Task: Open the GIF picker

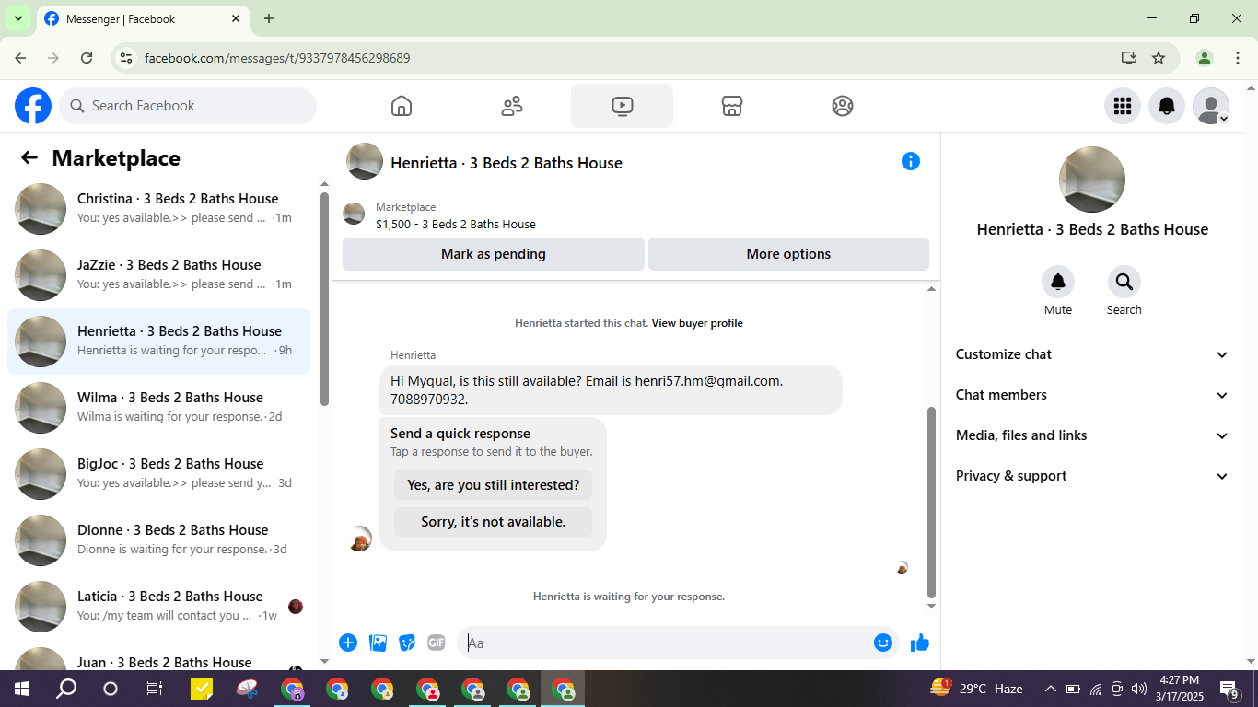Action: (437, 643)
